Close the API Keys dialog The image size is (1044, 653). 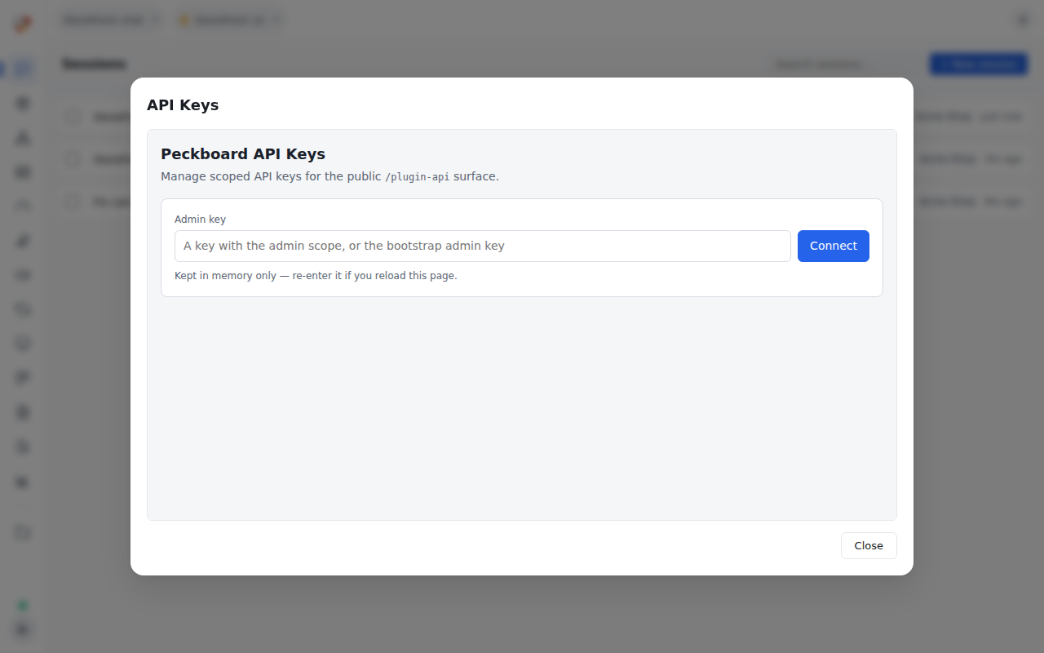pos(869,546)
